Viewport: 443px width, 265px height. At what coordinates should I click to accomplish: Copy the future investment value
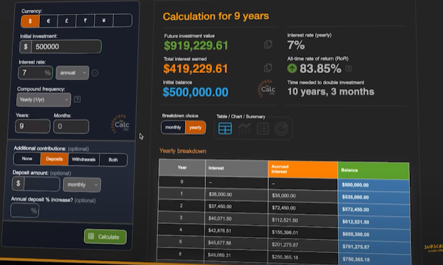268,45
